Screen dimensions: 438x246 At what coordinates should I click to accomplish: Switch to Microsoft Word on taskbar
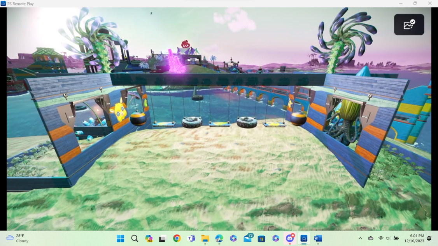coord(318,238)
